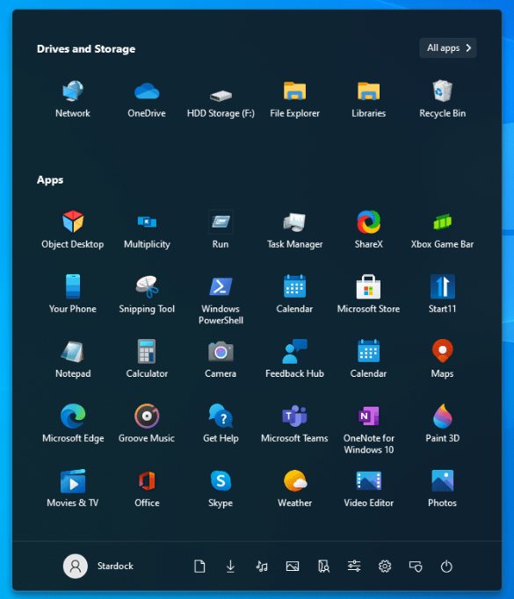Image resolution: width=514 pixels, height=599 pixels.
Task: Open Documents from the bottom bar
Action: click(x=199, y=567)
